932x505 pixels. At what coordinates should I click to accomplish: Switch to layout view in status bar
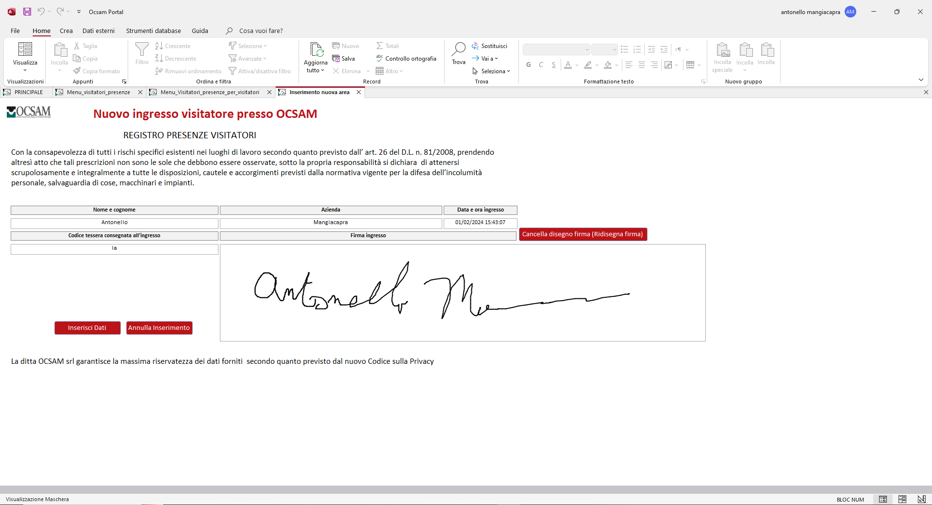[x=902, y=499]
